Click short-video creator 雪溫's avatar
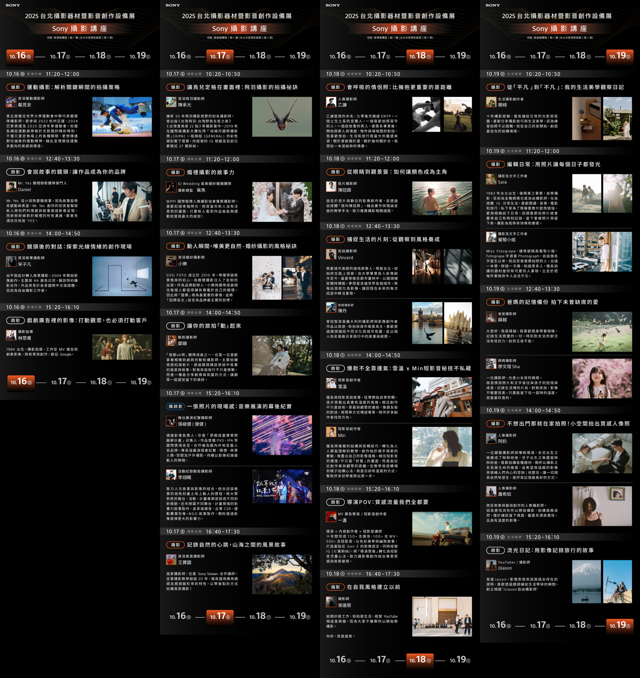The height and width of the screenshot is (678, 640). tap(331, 383)
